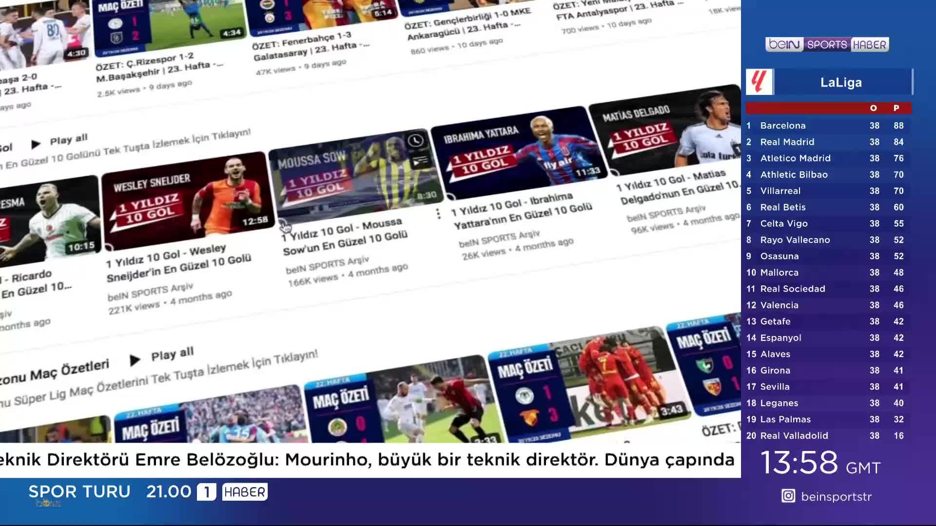This screenshot has height=526, width=936.
Task: Open beIN SPORTS Arşiv channel under Yattara video
Action: [499, 238]
